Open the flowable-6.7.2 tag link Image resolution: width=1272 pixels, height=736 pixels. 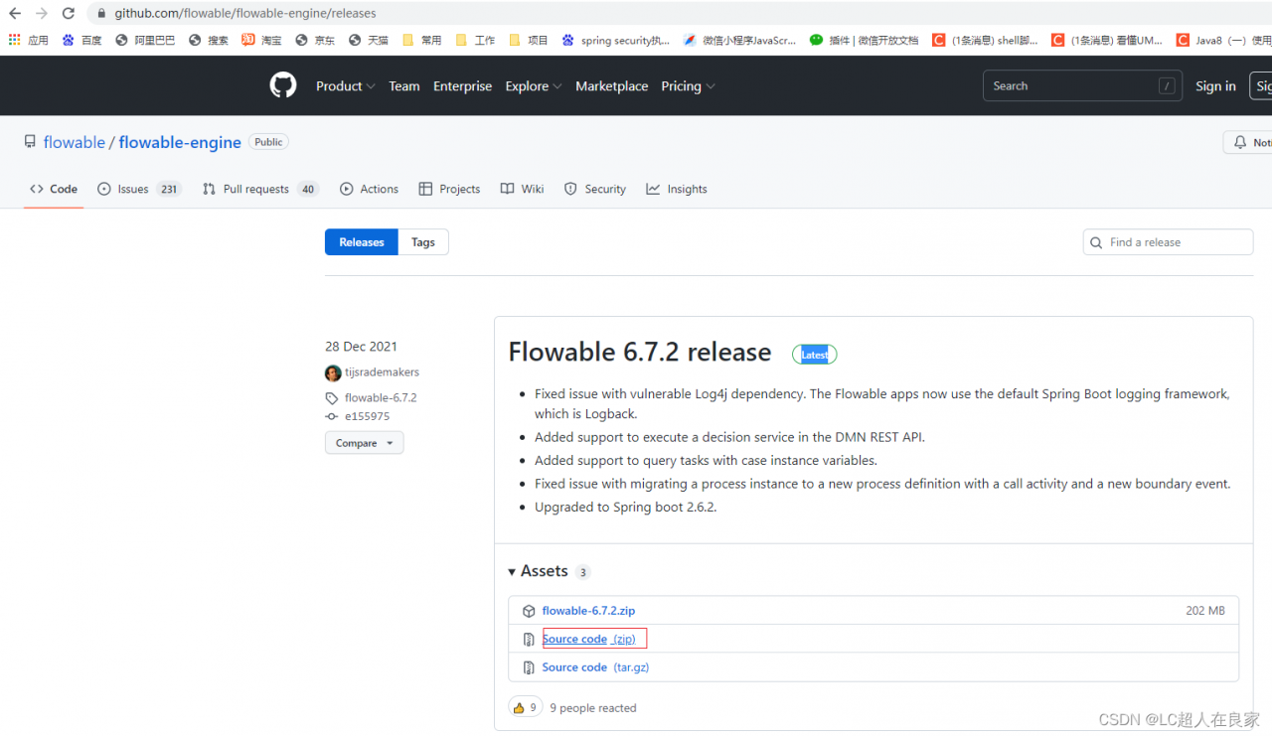coord(381,397)
